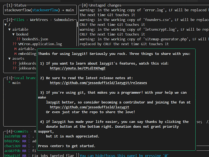Select commit b96a153f Fix jobs tweeted flag
Viewport: 209px width, 157px height.
click(x=39, y=156)
